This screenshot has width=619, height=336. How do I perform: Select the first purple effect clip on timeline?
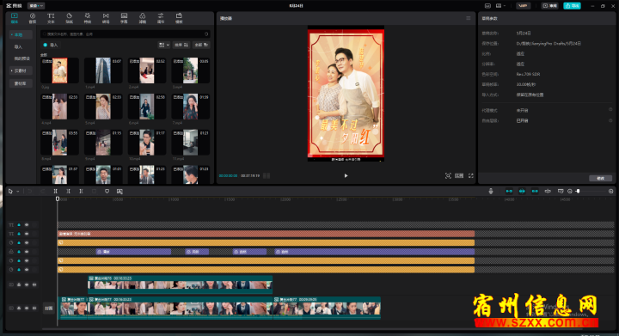click(x=133, y=252)
